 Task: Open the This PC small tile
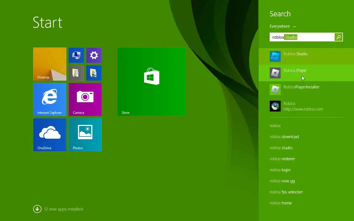point(76,55)
